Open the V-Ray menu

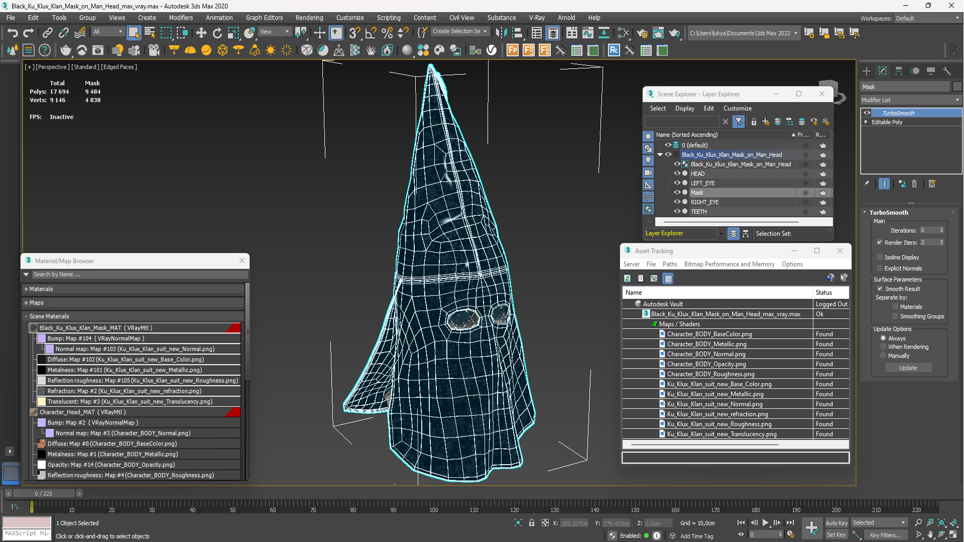pos(537,18)
